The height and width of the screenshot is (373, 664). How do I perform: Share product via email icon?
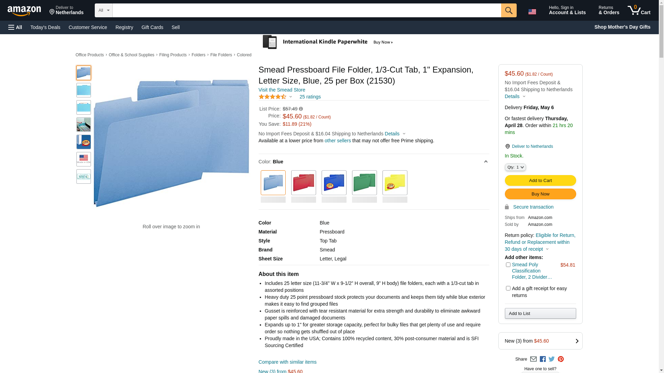pyautogui.click(x=533, y=359)
